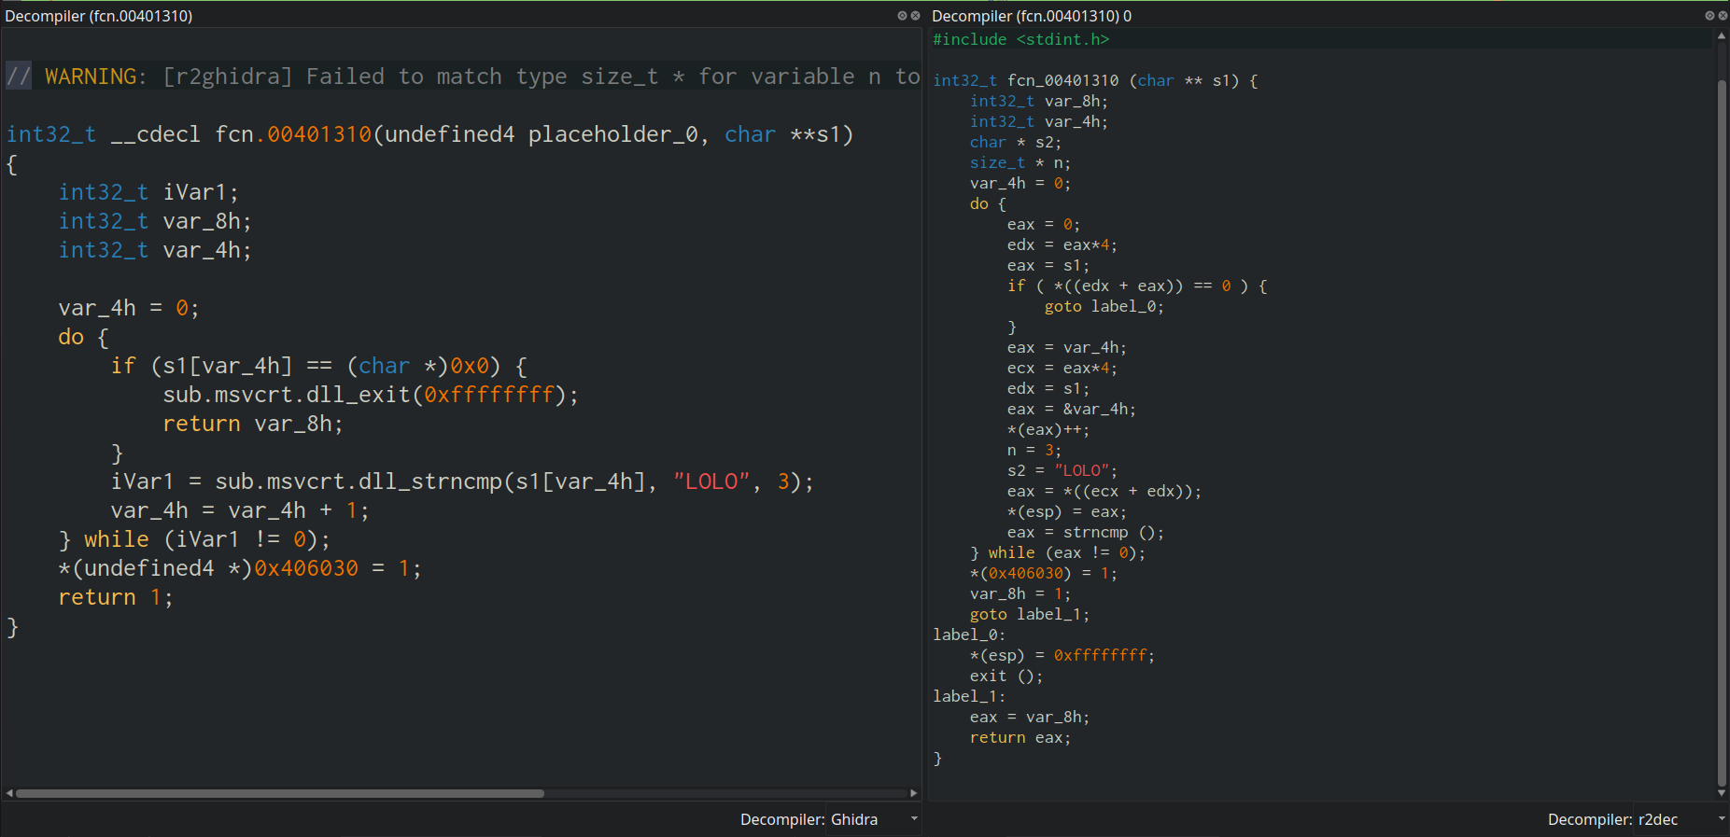Click 'eax = var_8h;' in r2dec panel

coord(1030,717)
